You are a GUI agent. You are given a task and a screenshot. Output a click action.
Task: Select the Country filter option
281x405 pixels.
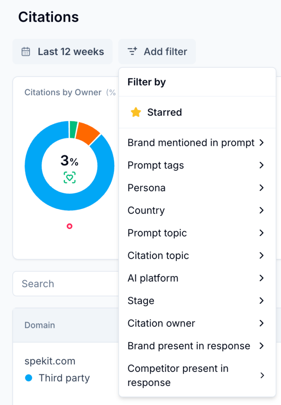click(x=146, y=210)
